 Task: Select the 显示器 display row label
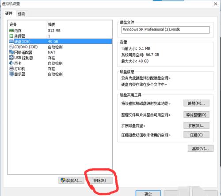[x=19, y=74]
